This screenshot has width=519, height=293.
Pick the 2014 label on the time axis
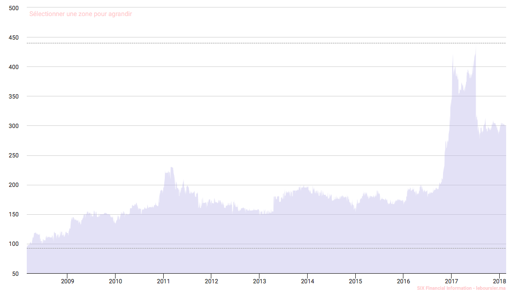[x=307, y=281]
